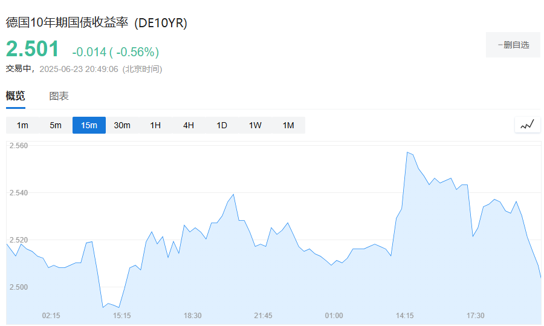Select the active 15m interval button
The width and height of the screenshot is (544, 326).
[89, 125]
